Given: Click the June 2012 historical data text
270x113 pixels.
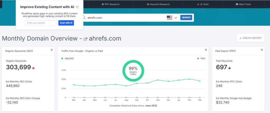Looking at the screenshot, I should (x=151, y=106).
